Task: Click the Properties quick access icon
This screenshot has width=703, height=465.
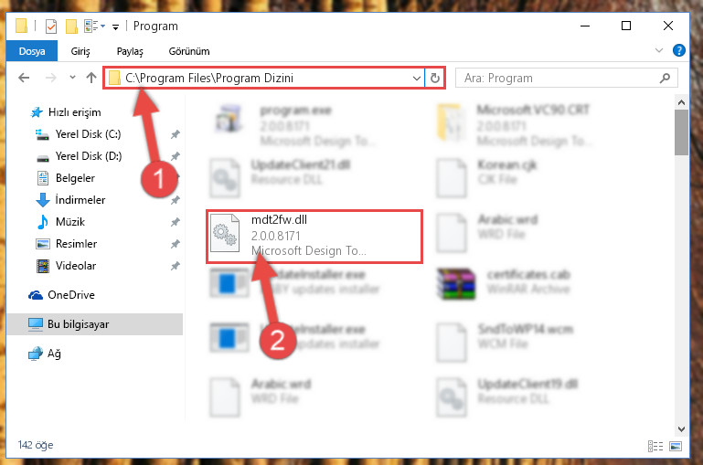Action: pyautogui.click(x=51, y=26)
